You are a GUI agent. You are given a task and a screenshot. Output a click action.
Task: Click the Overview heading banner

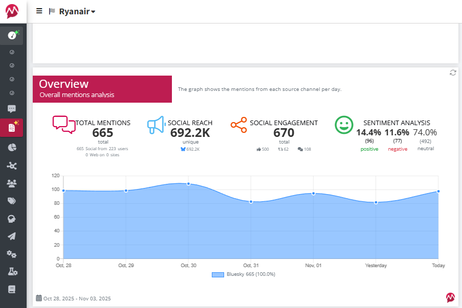pos(102,89)
